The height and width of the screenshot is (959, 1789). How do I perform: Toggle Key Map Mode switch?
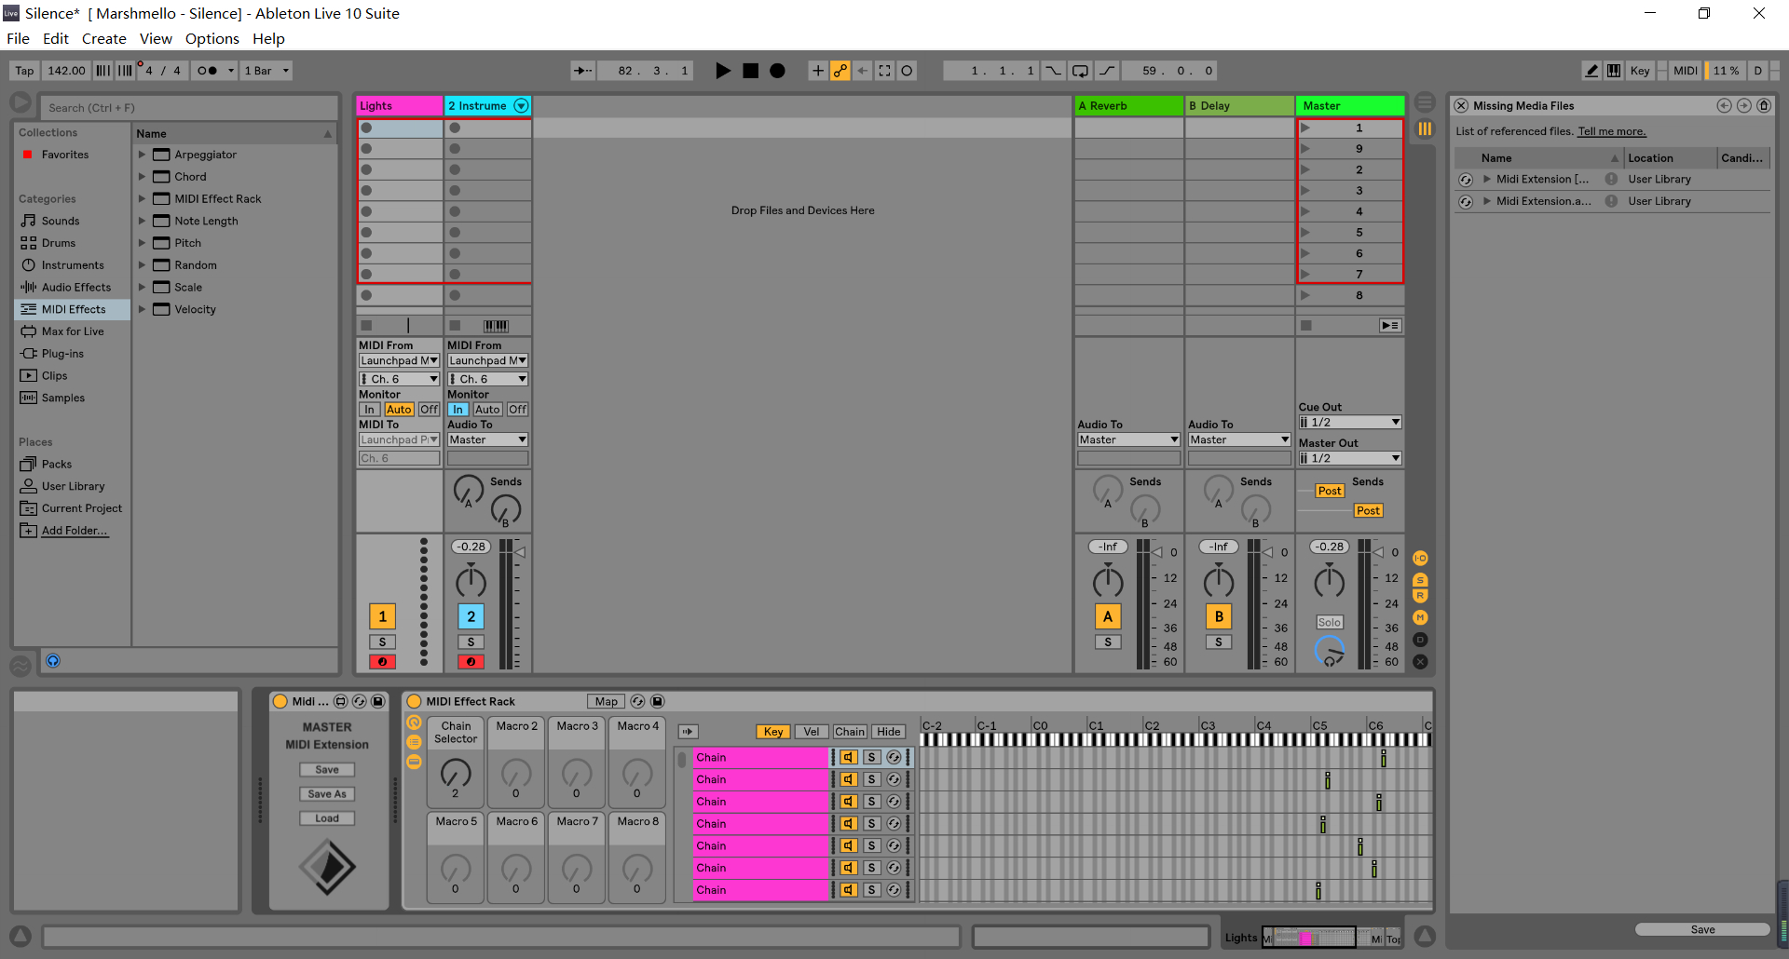1640,71
